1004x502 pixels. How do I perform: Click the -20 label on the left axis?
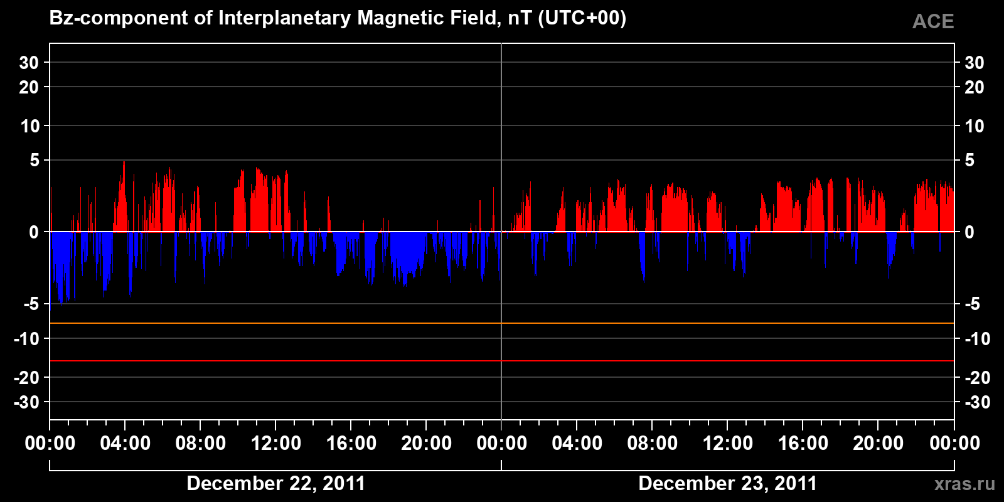pos(27,378)
